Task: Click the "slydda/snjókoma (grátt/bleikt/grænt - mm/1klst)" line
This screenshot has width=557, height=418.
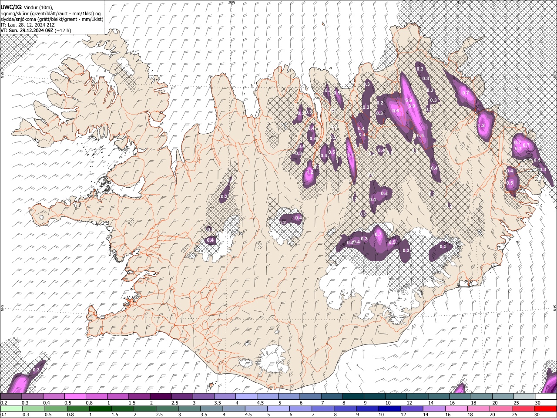Action: (52, 19)
